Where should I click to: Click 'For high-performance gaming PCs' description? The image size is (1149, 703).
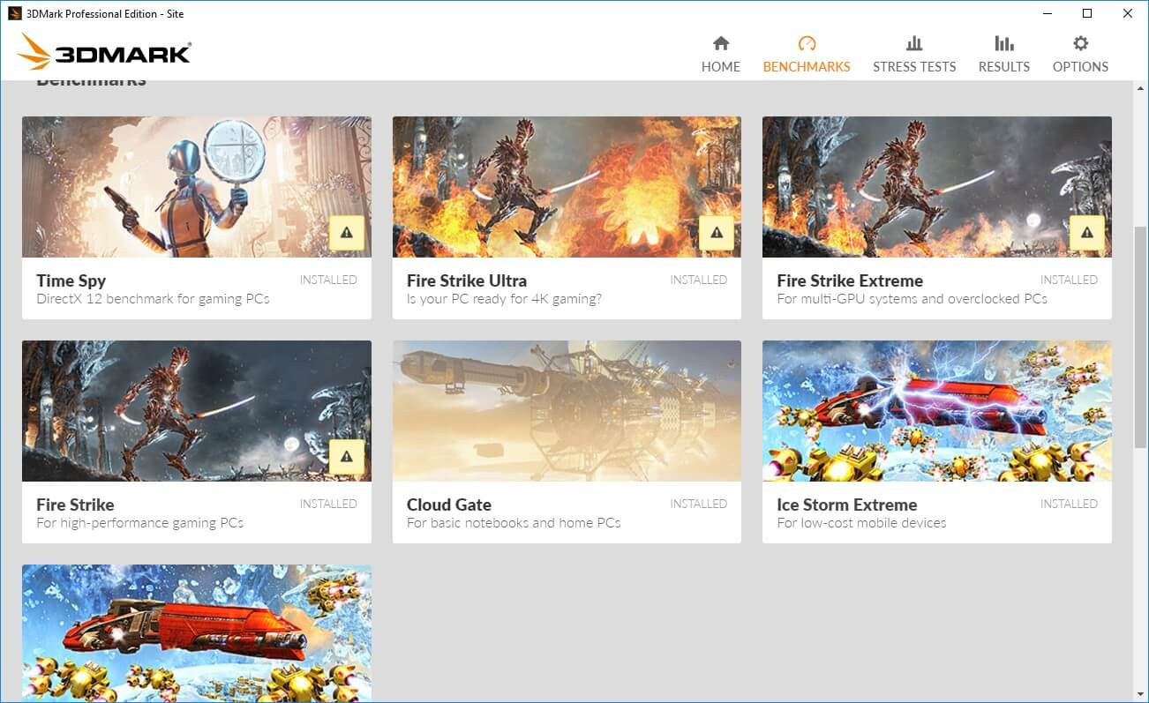coord(139,523)
